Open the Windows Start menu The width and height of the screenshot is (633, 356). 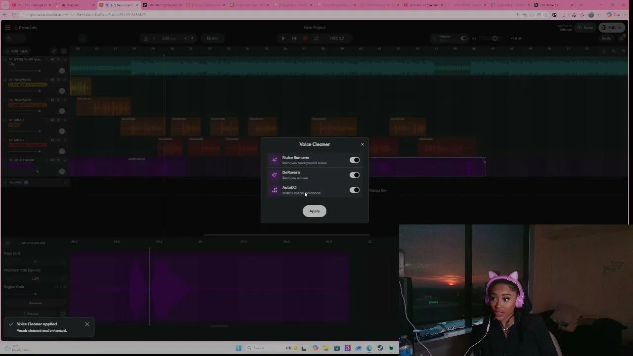[x=238, y=348]
